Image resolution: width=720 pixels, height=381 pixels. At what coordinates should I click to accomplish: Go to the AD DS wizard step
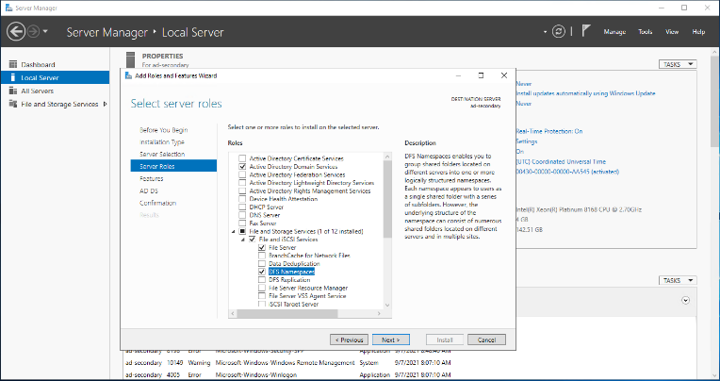pyautogui.click(x=149, y=190)
